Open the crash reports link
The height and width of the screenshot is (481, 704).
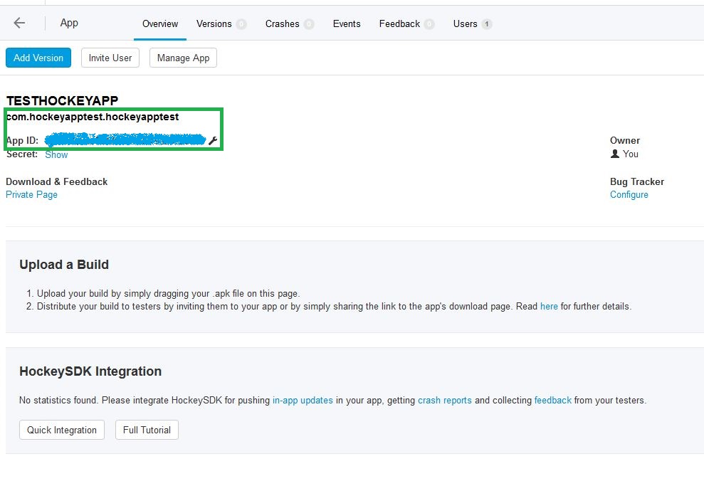click(x=444, y=400)
